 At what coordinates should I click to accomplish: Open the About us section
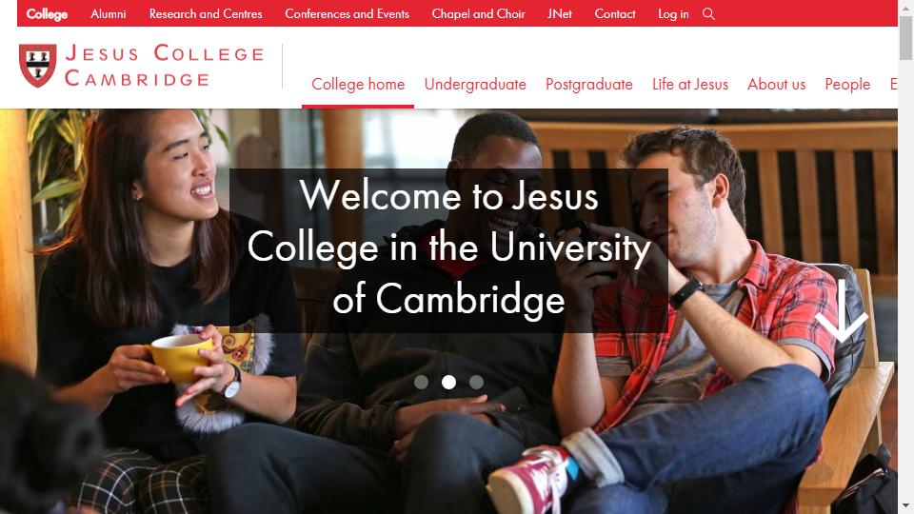[777, 85]
